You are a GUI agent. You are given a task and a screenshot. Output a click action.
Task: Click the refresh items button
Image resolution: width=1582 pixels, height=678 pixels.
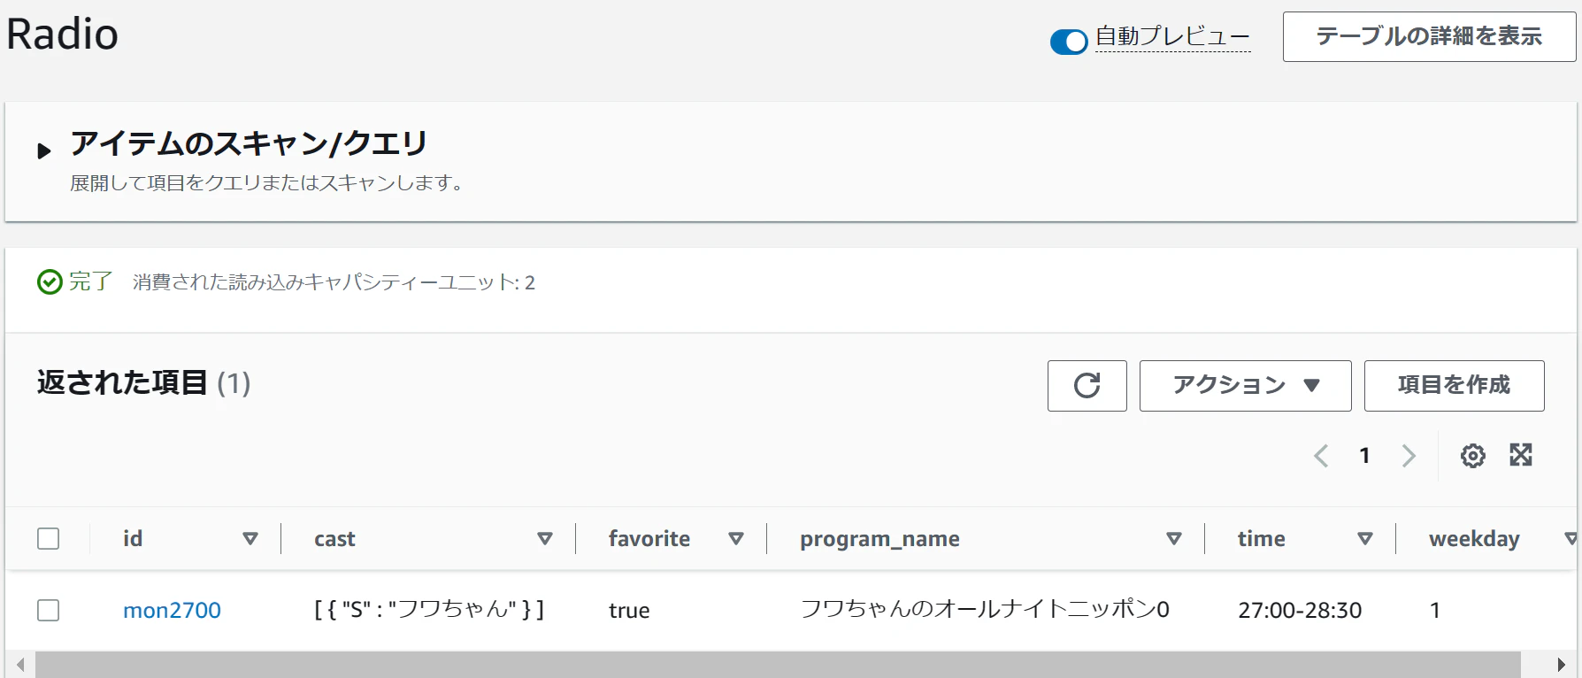pos(1087,386)
